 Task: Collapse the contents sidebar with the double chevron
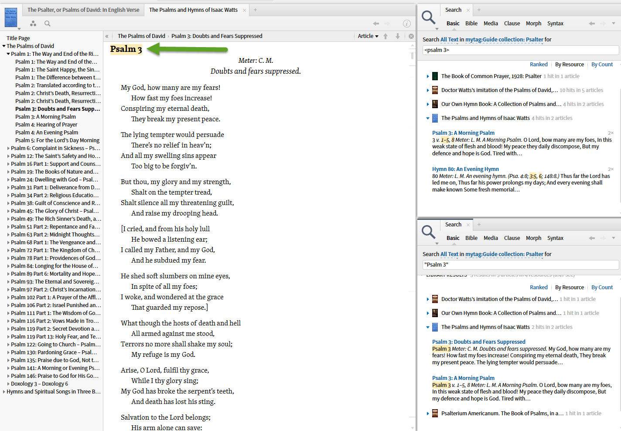click(x=107, y=36)
